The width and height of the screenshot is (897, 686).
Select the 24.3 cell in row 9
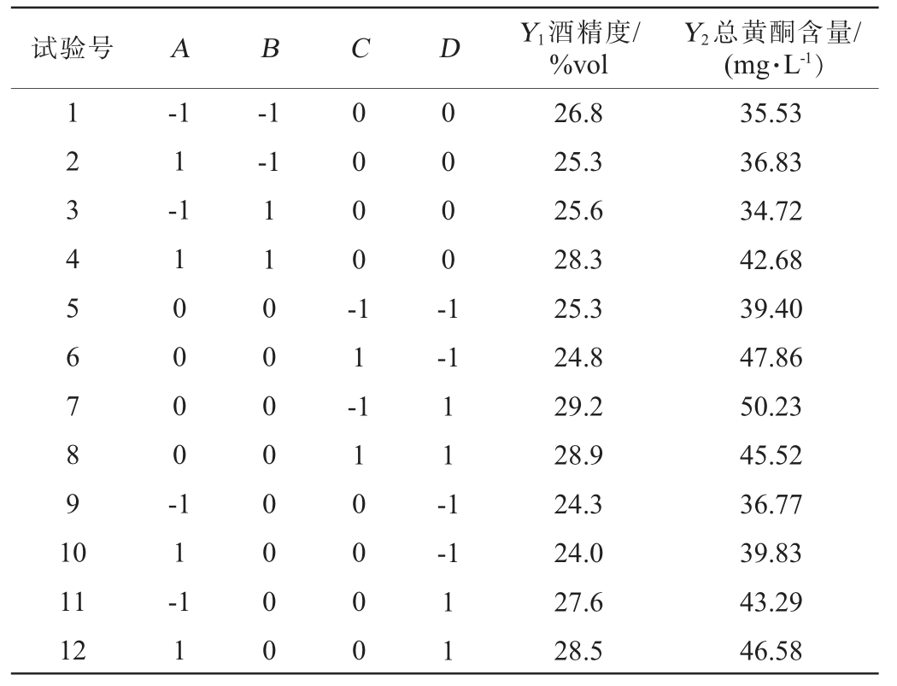click(x=579, y=505)
